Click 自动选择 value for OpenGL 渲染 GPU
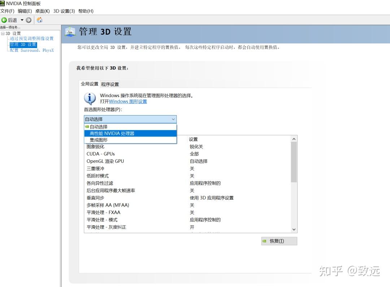This screenshot has height=287, width=390. [199, 161]
